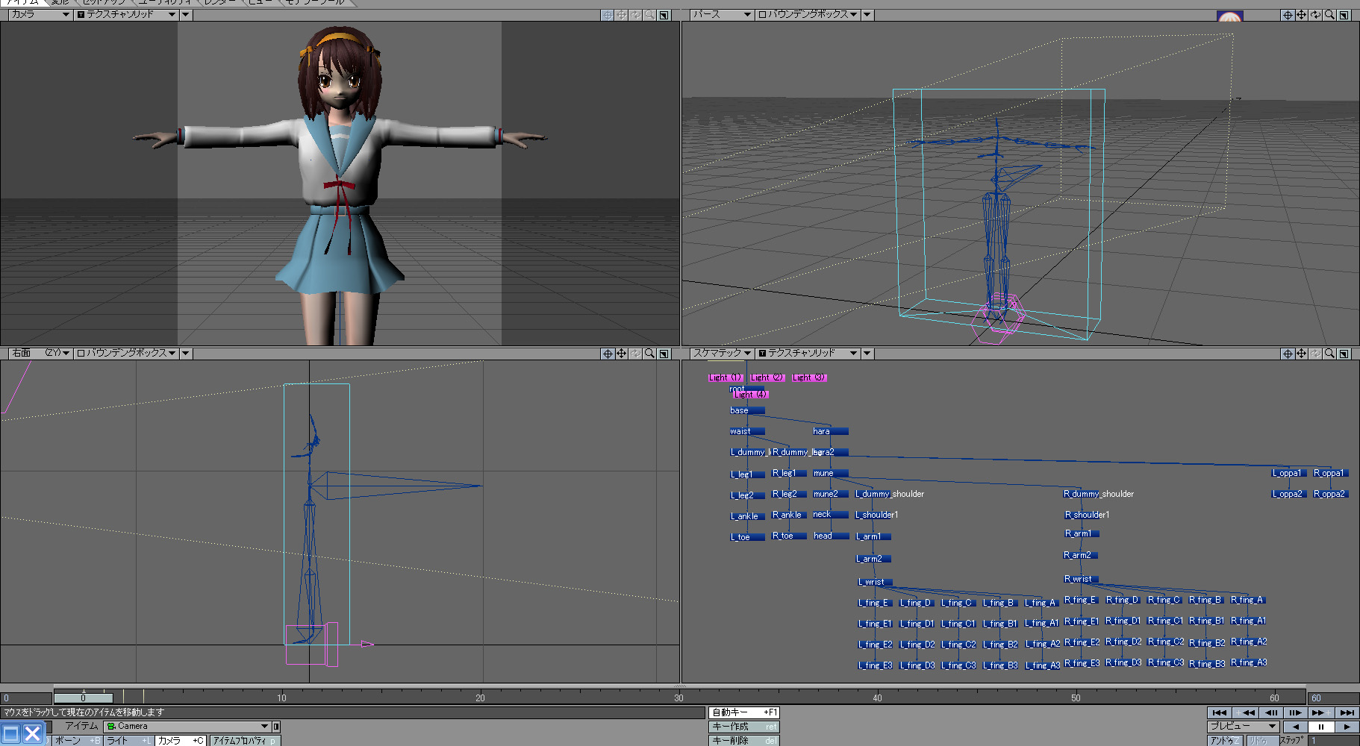Open the プレビュー dropdown
Screen dimensions: 1360x746
point(1244,727)
